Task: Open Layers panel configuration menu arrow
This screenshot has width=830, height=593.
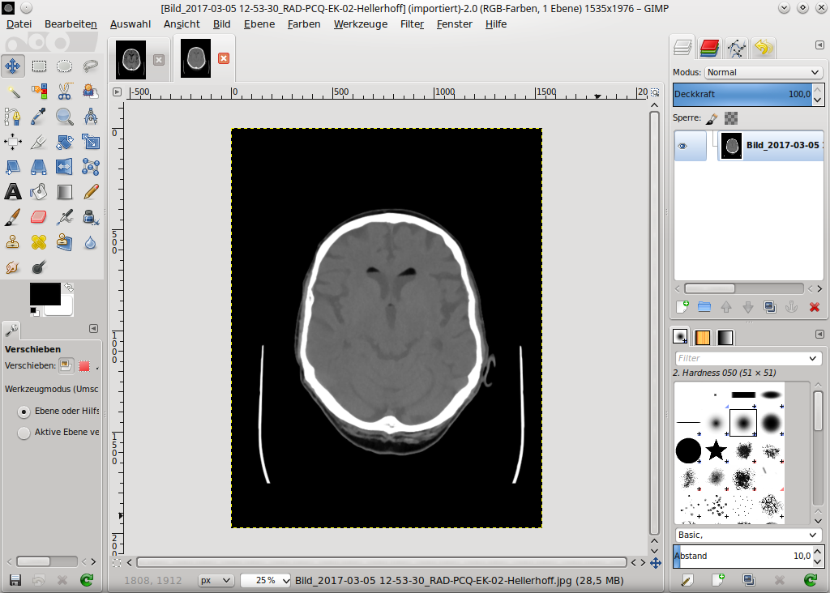Action: click(x=819, y=45)
